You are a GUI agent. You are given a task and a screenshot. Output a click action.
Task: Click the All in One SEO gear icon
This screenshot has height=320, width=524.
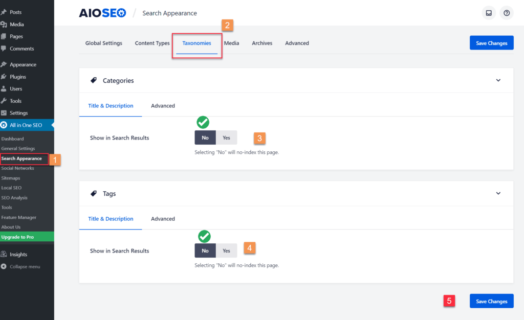4,125
